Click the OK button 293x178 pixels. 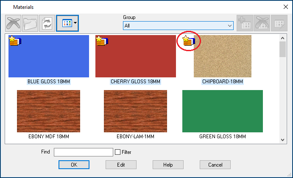pyautogui.click(x=74, y=165)
